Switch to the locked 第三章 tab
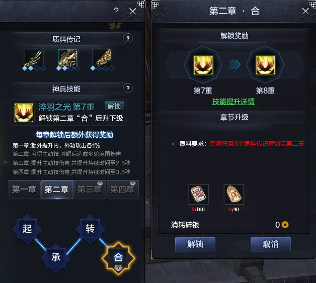 tap(90, 190)
